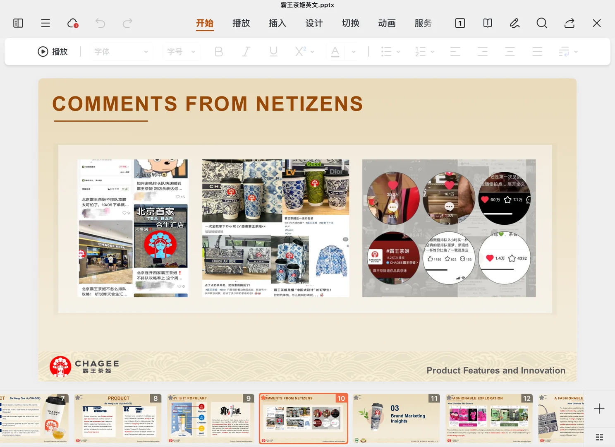Switch to the 播放 tab
This screenshot has width=615, height=447.
241,23
